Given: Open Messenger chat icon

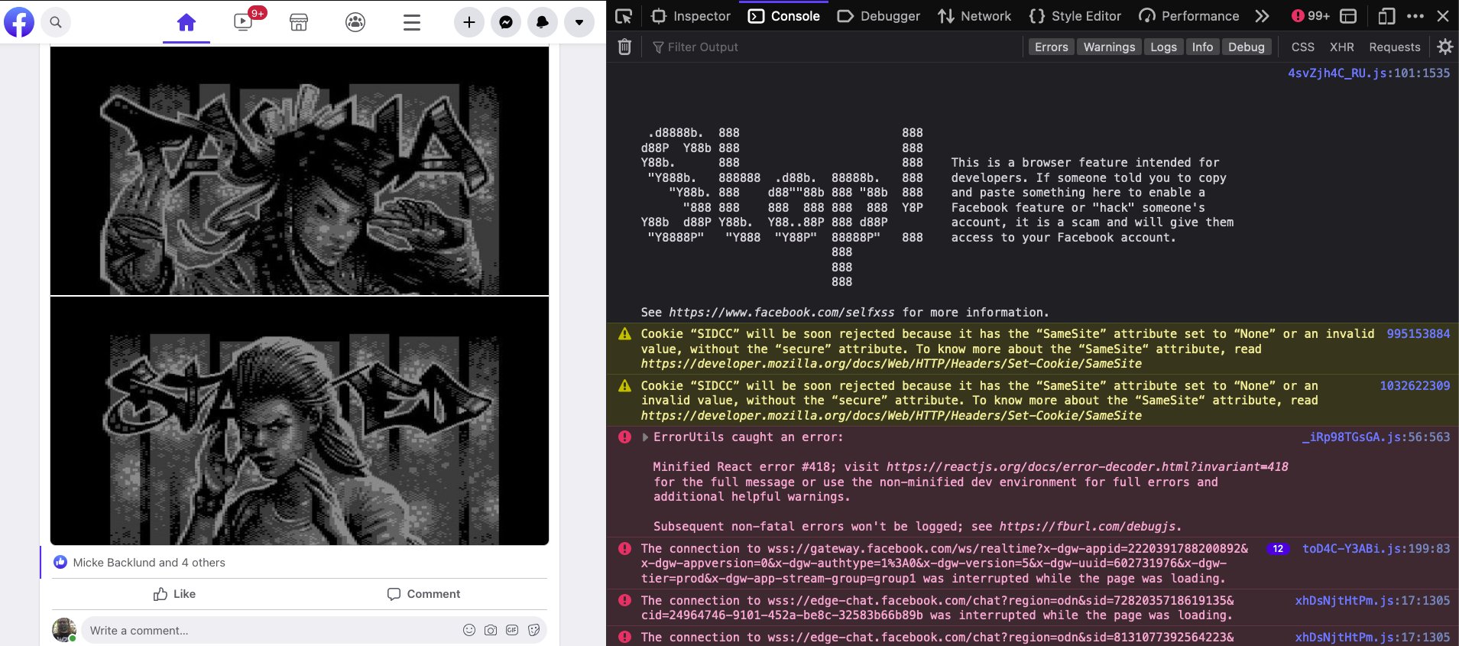Looking at the screenshot, I should tap(506, 22).
